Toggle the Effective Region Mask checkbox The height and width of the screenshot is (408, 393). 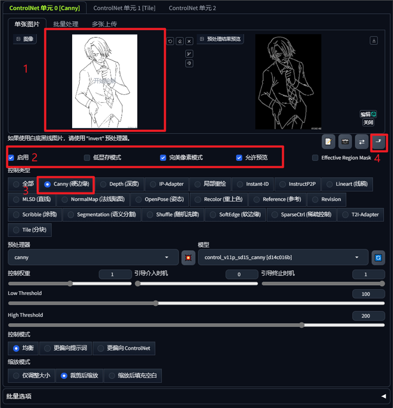click(x=314, y=158)
